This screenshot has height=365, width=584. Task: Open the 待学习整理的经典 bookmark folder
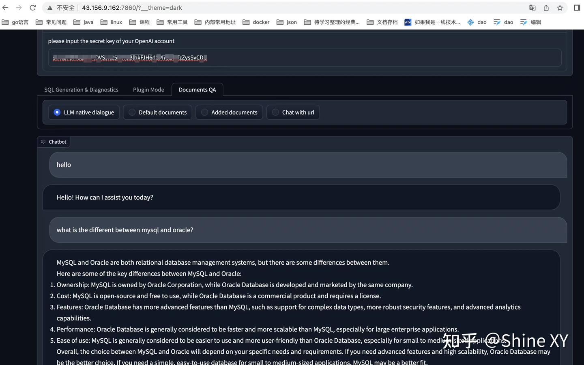tap(332, 22)
